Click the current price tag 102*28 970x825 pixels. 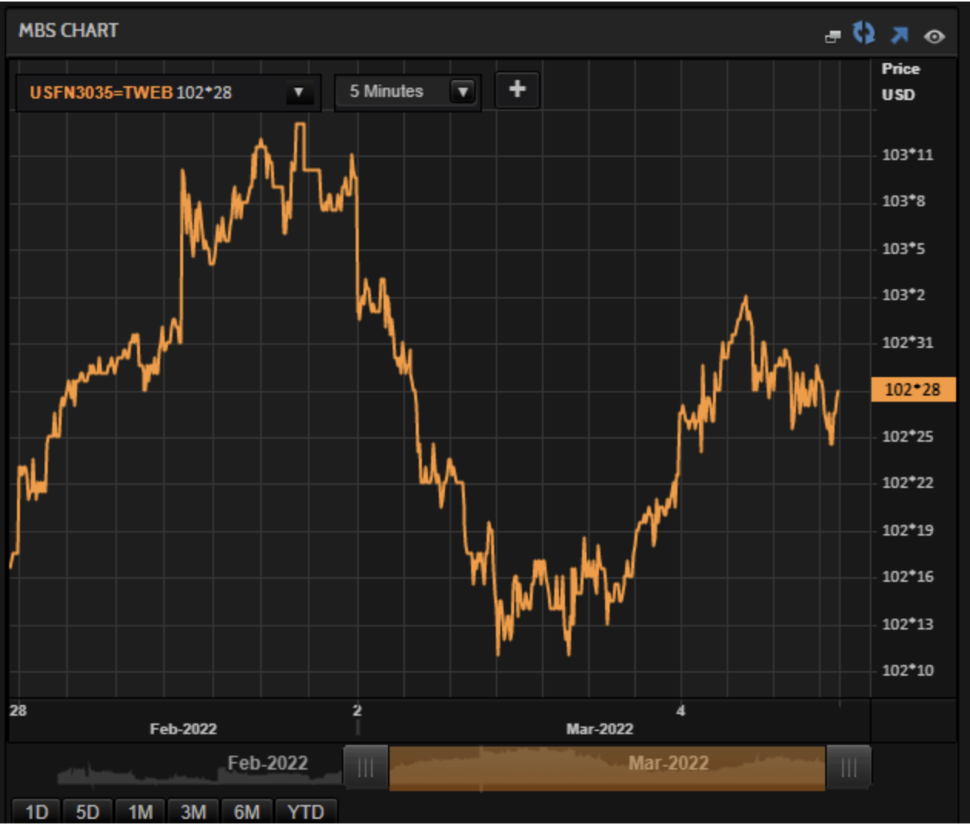(x=913, y=389)
